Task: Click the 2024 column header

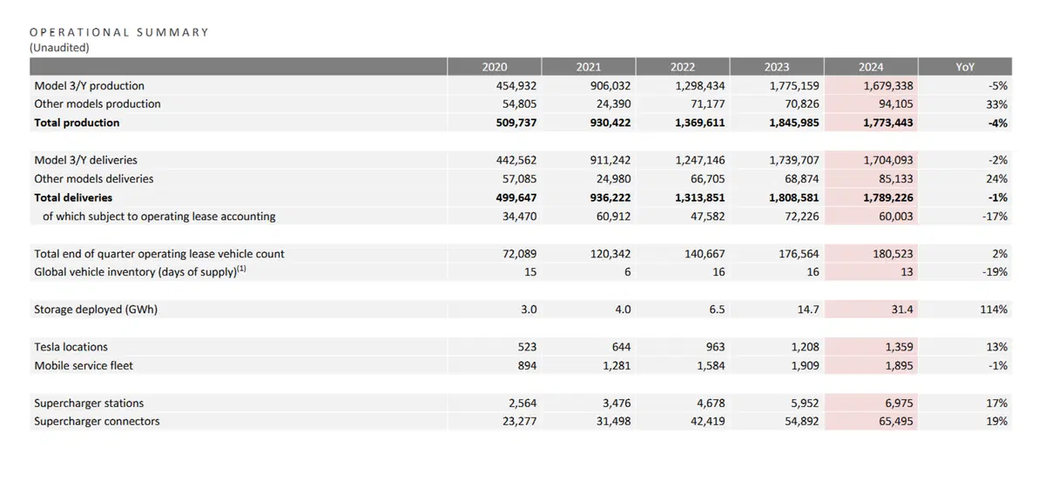Action: coord(871,67)
